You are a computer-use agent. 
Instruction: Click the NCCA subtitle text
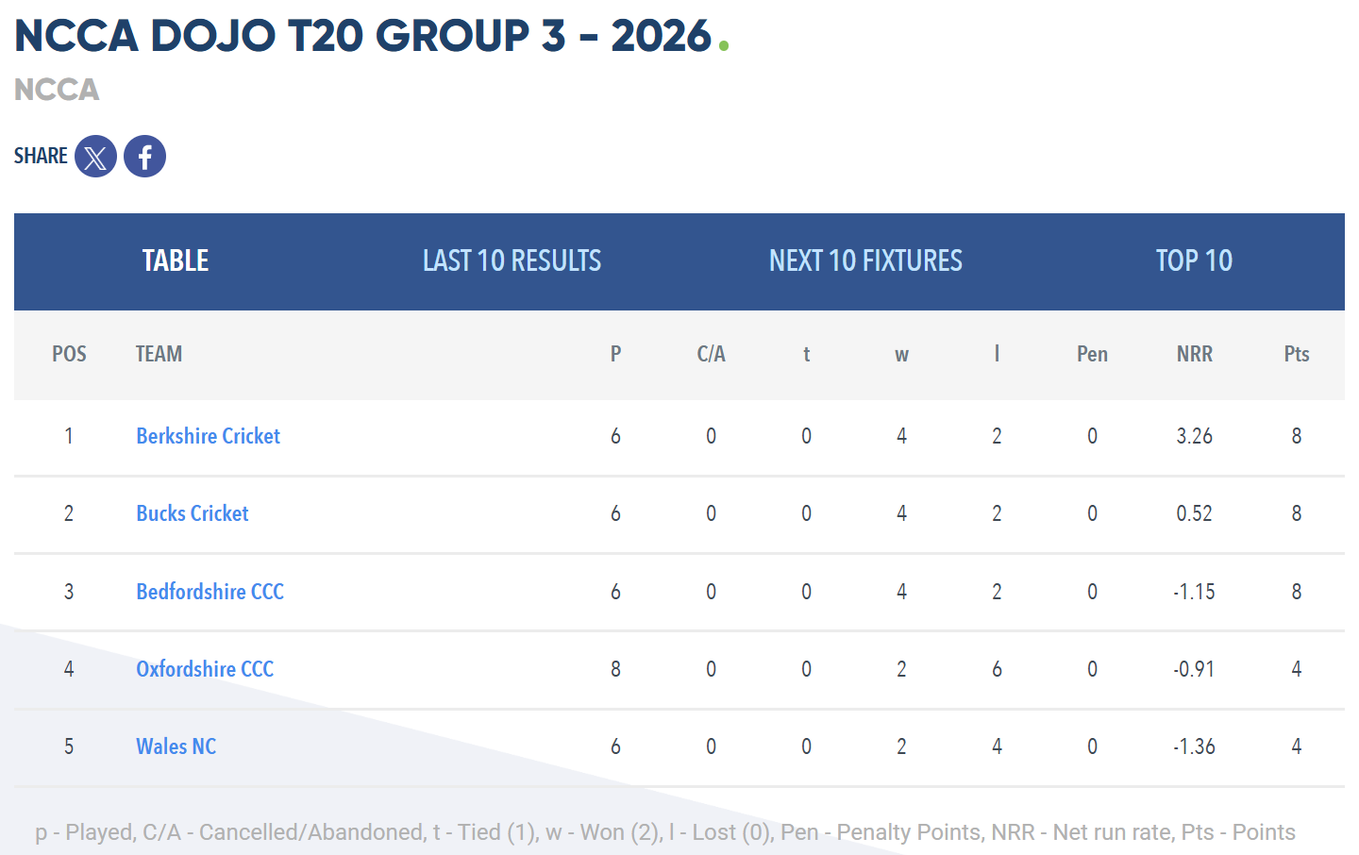[x=57, y=90]
